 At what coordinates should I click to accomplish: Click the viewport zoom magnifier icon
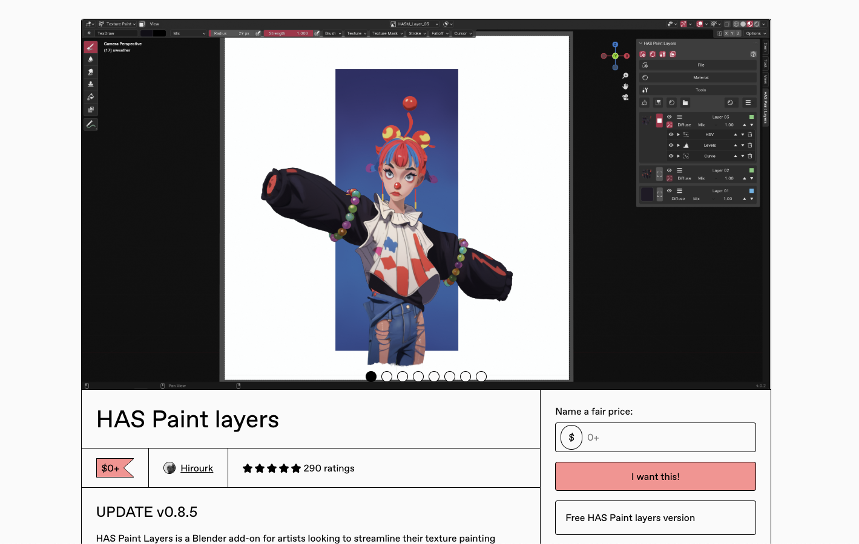[625, 76]
